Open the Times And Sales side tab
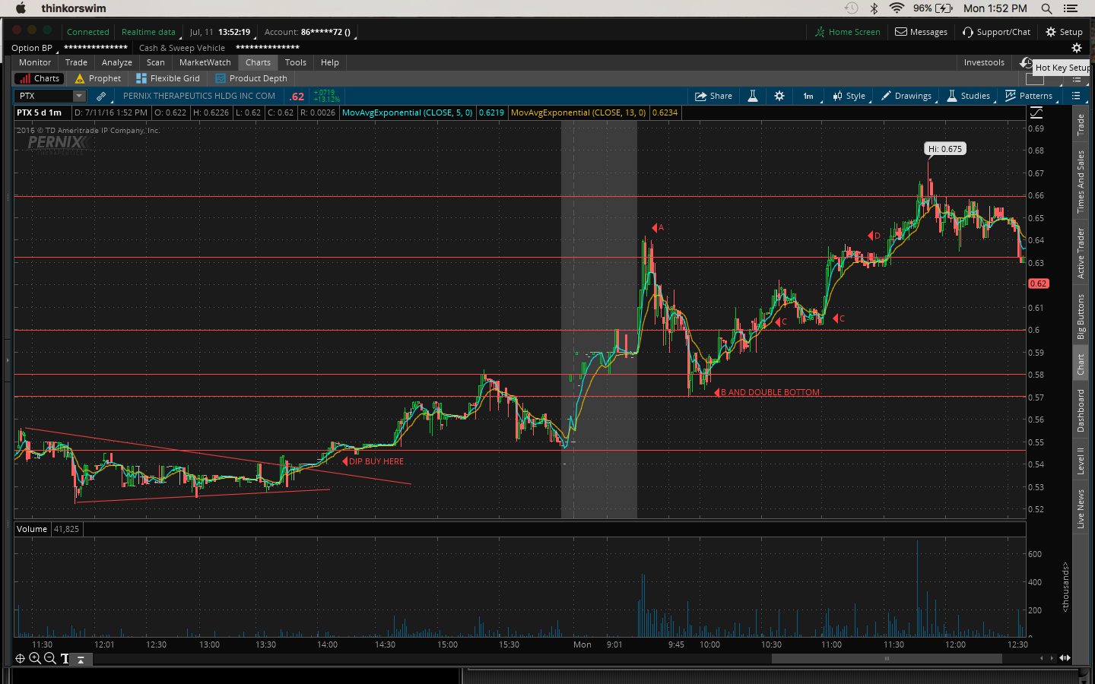The width and height of the screenshot is (1095, 684). (1081, 181)
